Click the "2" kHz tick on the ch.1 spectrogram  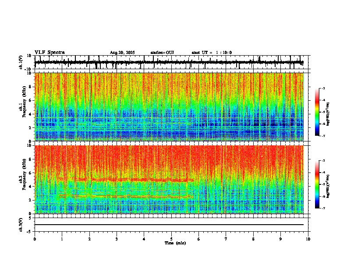(31, 128)
